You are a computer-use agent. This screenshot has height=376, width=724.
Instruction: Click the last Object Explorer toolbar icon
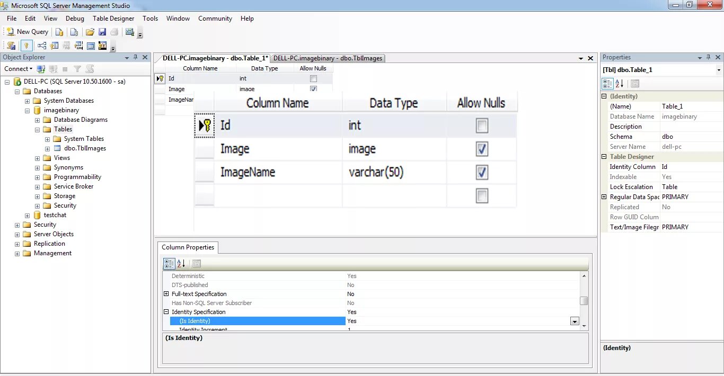tap(90, 69)
